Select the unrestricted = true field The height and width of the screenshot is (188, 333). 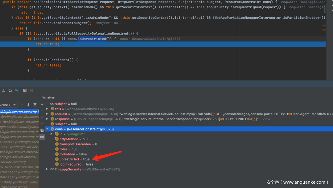point(74,159)
